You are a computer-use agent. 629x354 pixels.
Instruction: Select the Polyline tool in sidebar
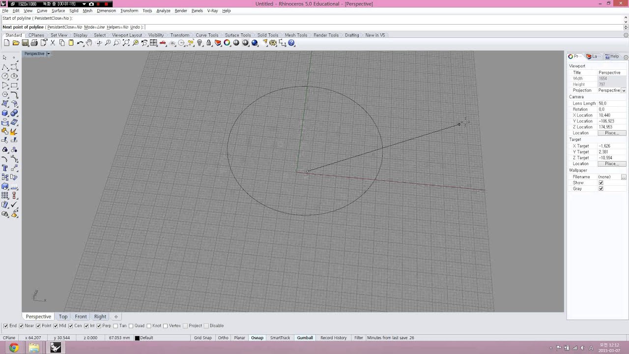pos(5,67)
